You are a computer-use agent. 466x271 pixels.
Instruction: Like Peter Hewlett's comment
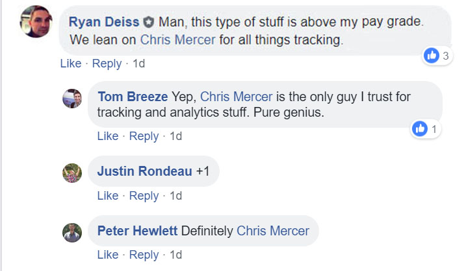click(108, 255)
